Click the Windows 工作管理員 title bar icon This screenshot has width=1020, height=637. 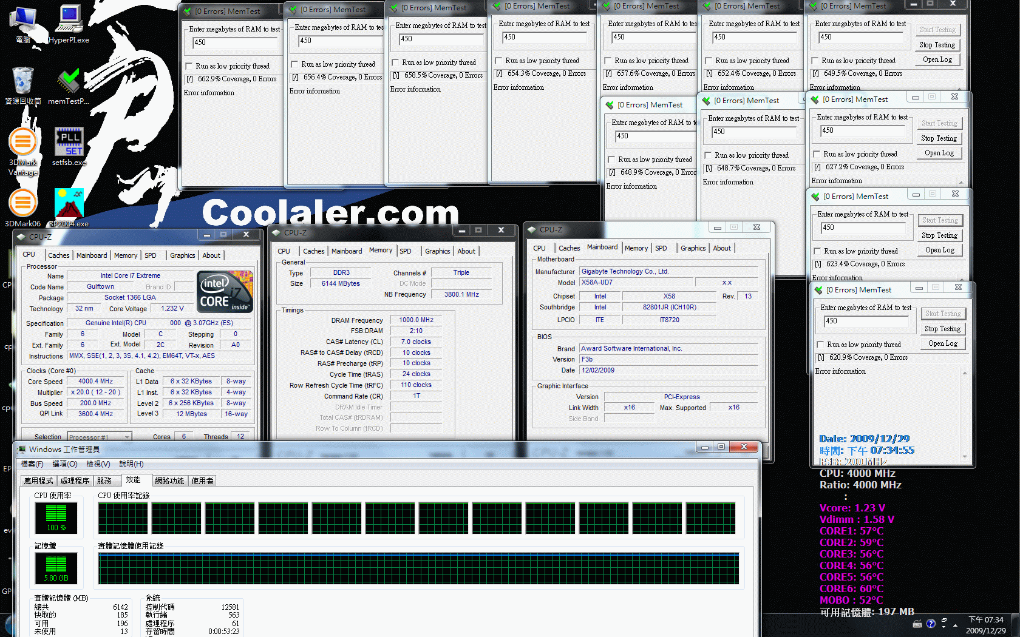22,450
